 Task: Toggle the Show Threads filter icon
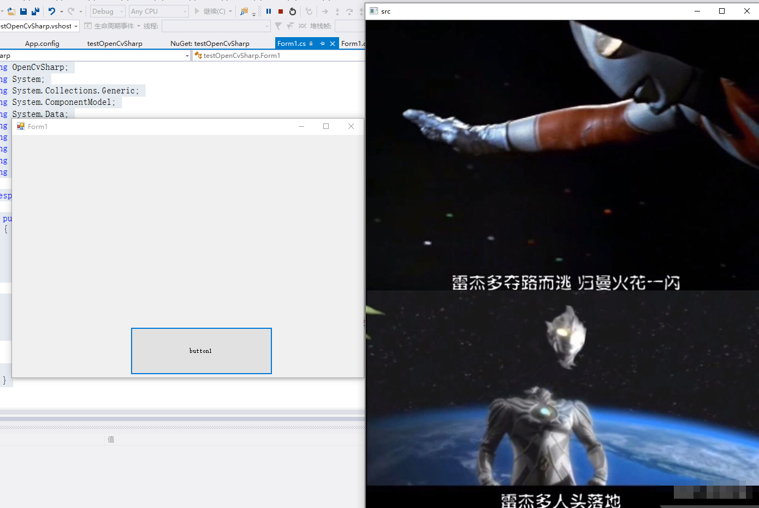278,26
